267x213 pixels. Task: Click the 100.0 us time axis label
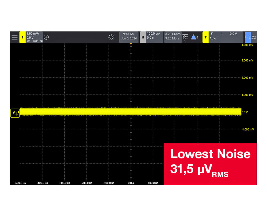pyautogui.click(x=153, y=183)
